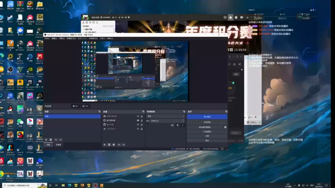This screenshot has height=188, width=335.
Task: Click the play icon in streaming app header
Action: (x=225, y=18)
